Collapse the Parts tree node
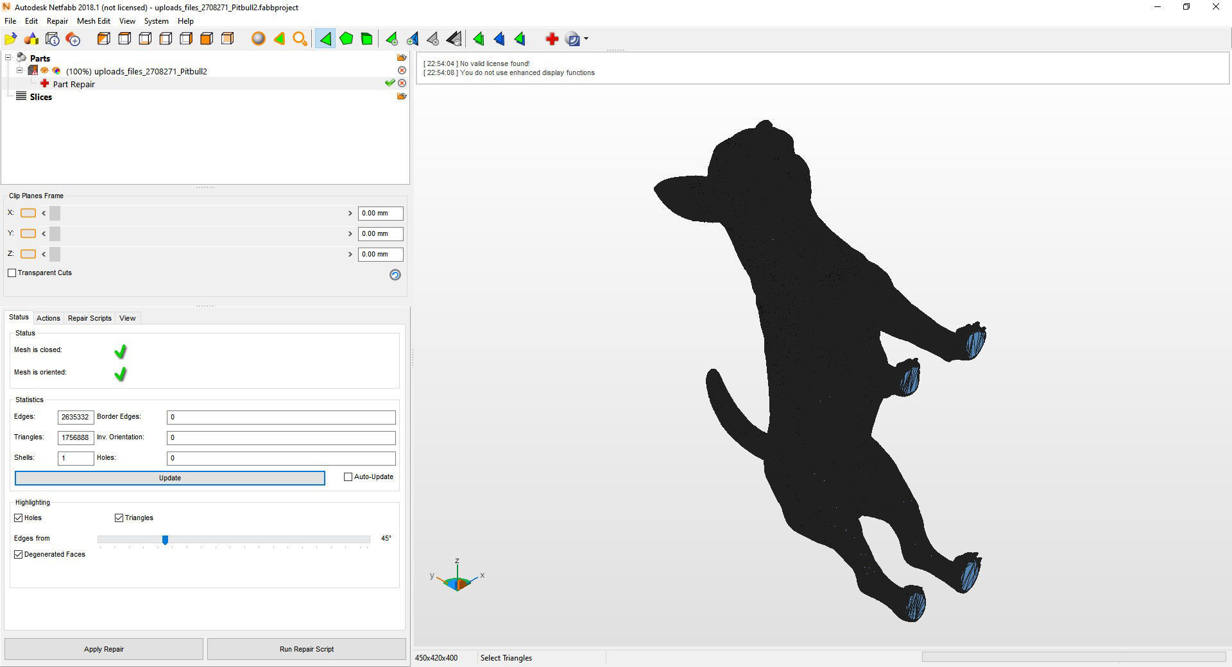1232x667 pixels. (x=8, y=58)
